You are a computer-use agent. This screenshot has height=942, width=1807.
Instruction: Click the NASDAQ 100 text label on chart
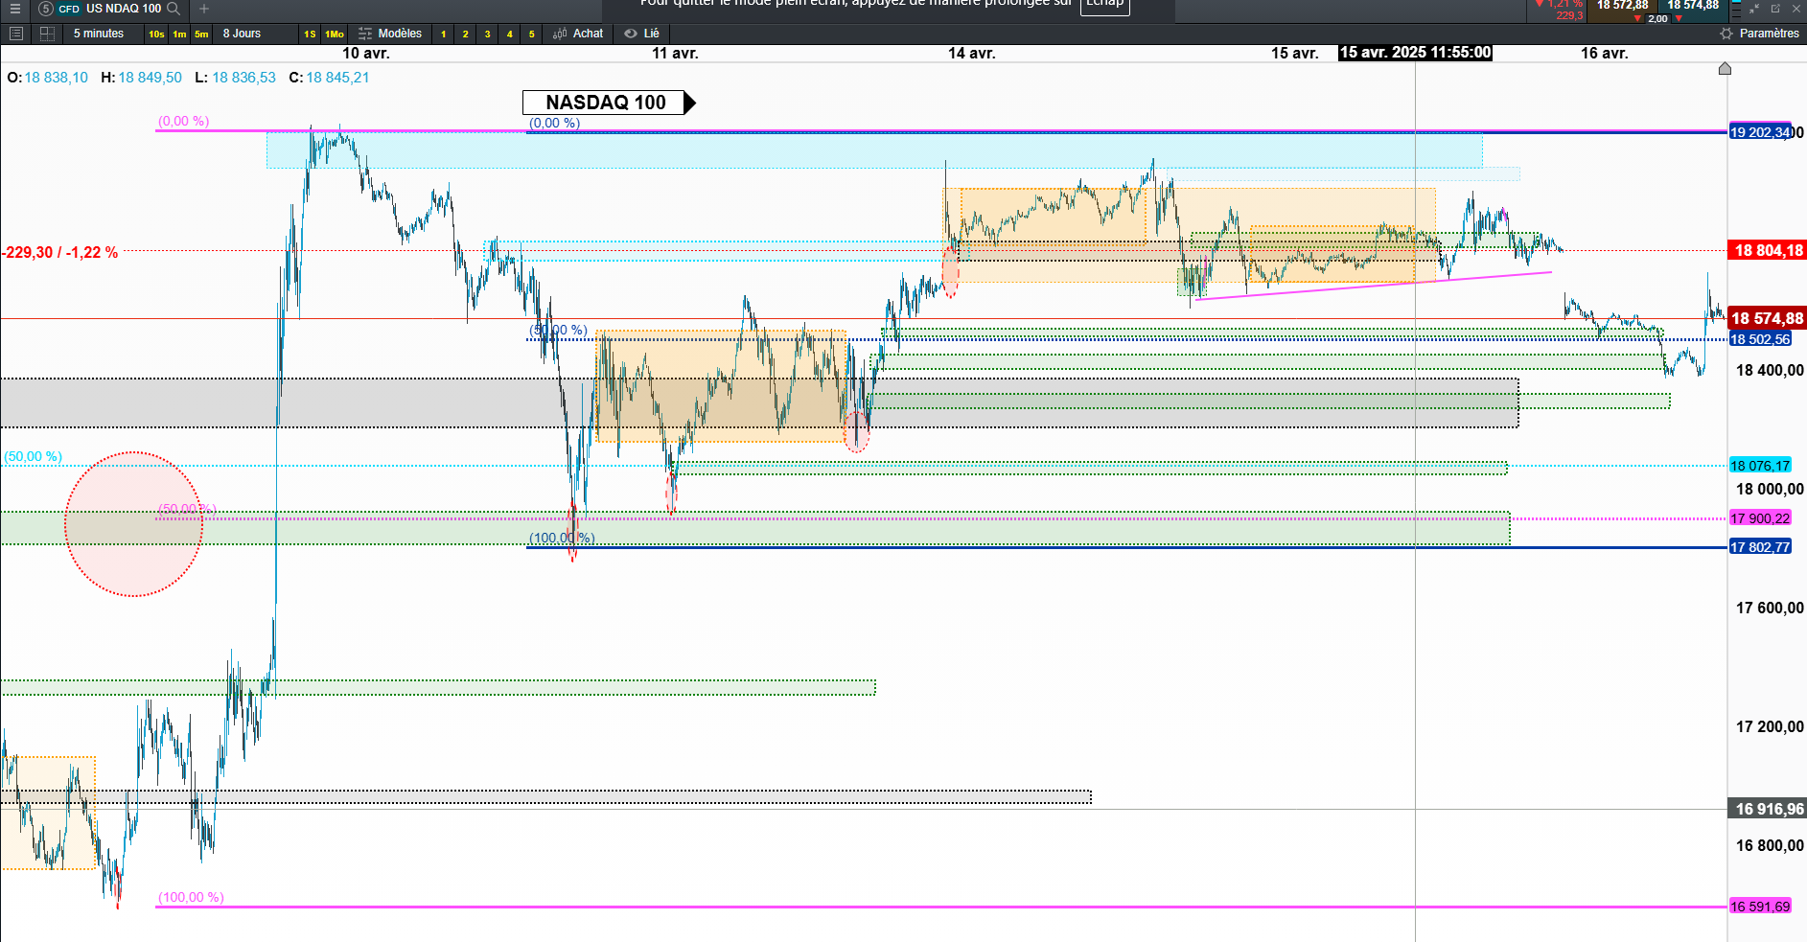(606, 103)
